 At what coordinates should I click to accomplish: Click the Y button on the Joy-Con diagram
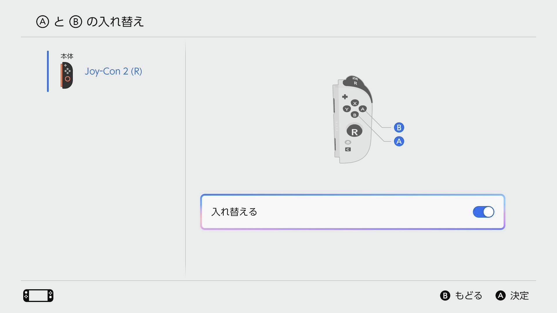(347, 109)
